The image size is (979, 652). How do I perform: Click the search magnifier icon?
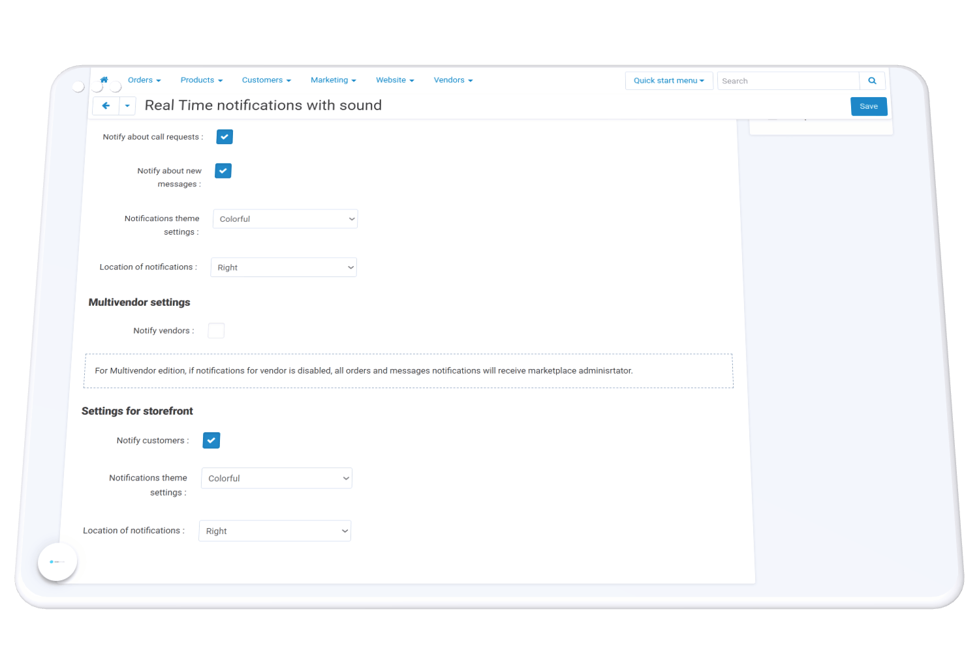(x=872, y=81)
